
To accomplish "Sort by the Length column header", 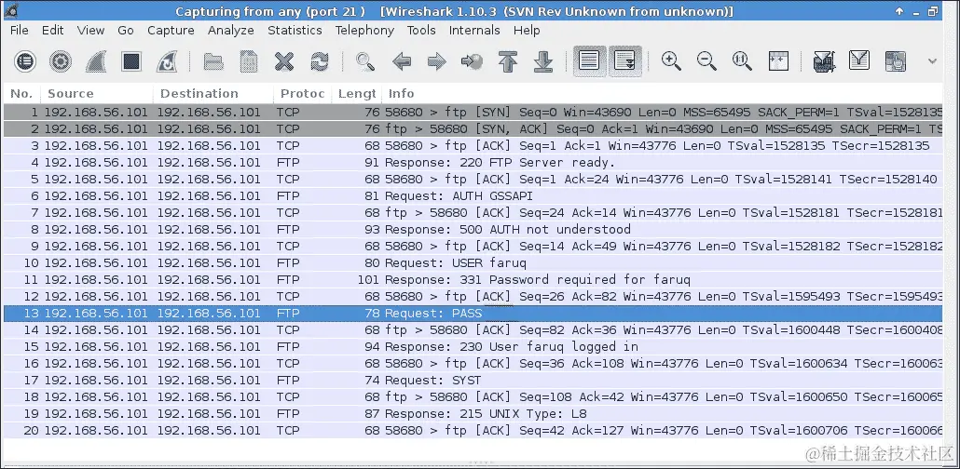I will pyautogui.click(x=356, y=94).
